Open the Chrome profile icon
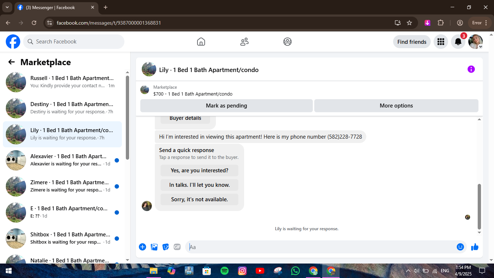 460,23
